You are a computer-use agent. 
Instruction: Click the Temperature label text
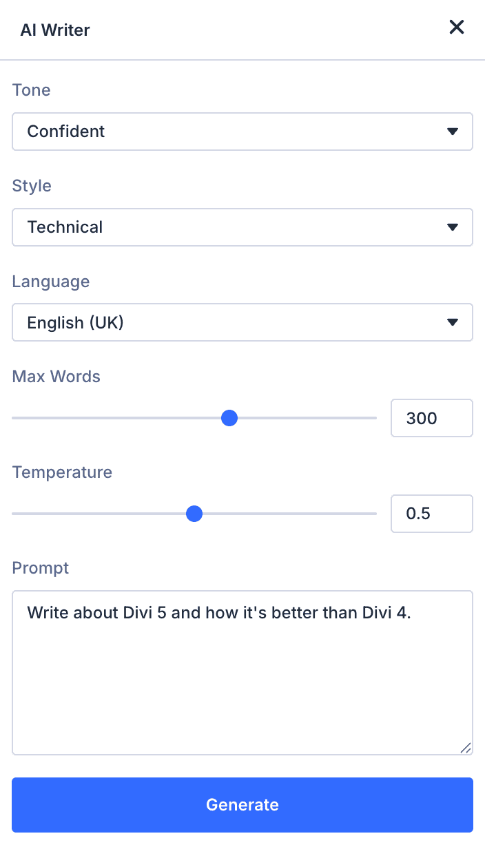[x=62, y=472]
